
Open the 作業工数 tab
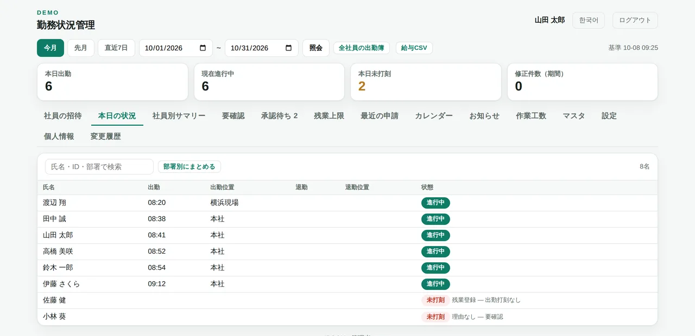coord(531,115)
